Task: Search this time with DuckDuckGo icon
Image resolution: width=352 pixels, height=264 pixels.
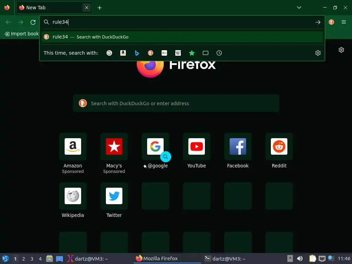Action: (x=151, y=53)
